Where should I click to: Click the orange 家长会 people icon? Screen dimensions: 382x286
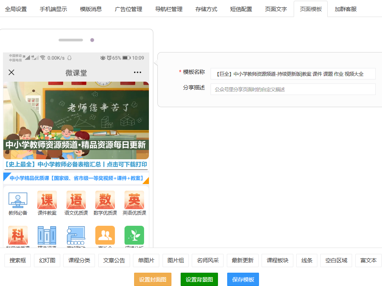point(105,235)
